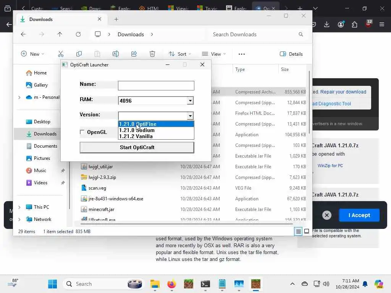Open Documents in navigation pane
Image resolution: width=391 pixels, height=293 pixels.
tap(42, 146)
